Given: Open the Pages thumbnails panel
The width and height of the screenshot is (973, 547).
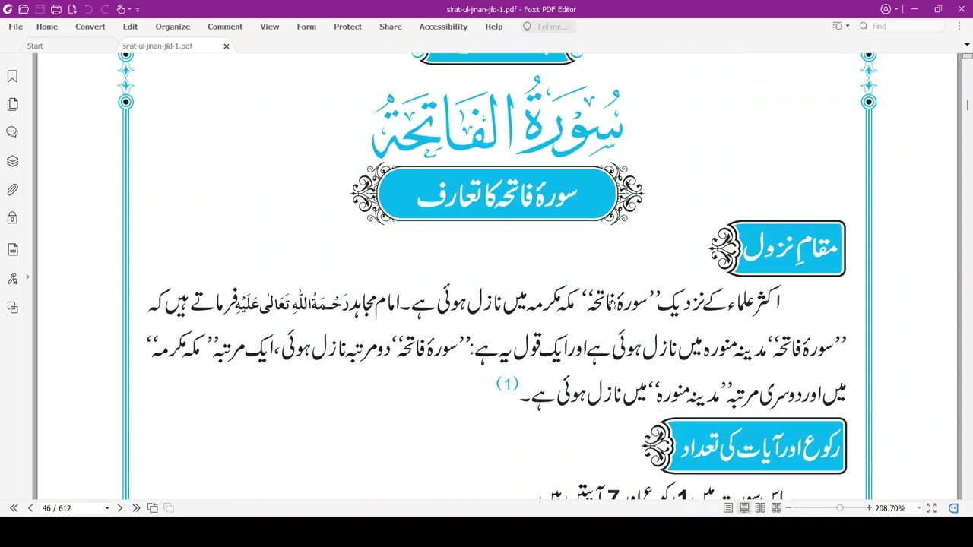Looking at the screenshot, I should tap(12, 104).
